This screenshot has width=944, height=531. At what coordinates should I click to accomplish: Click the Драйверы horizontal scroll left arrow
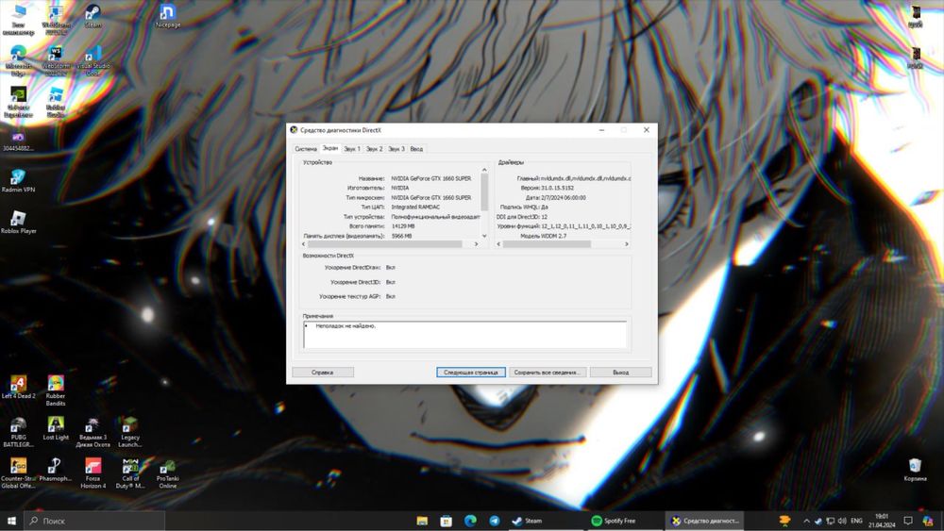point(498,244)
